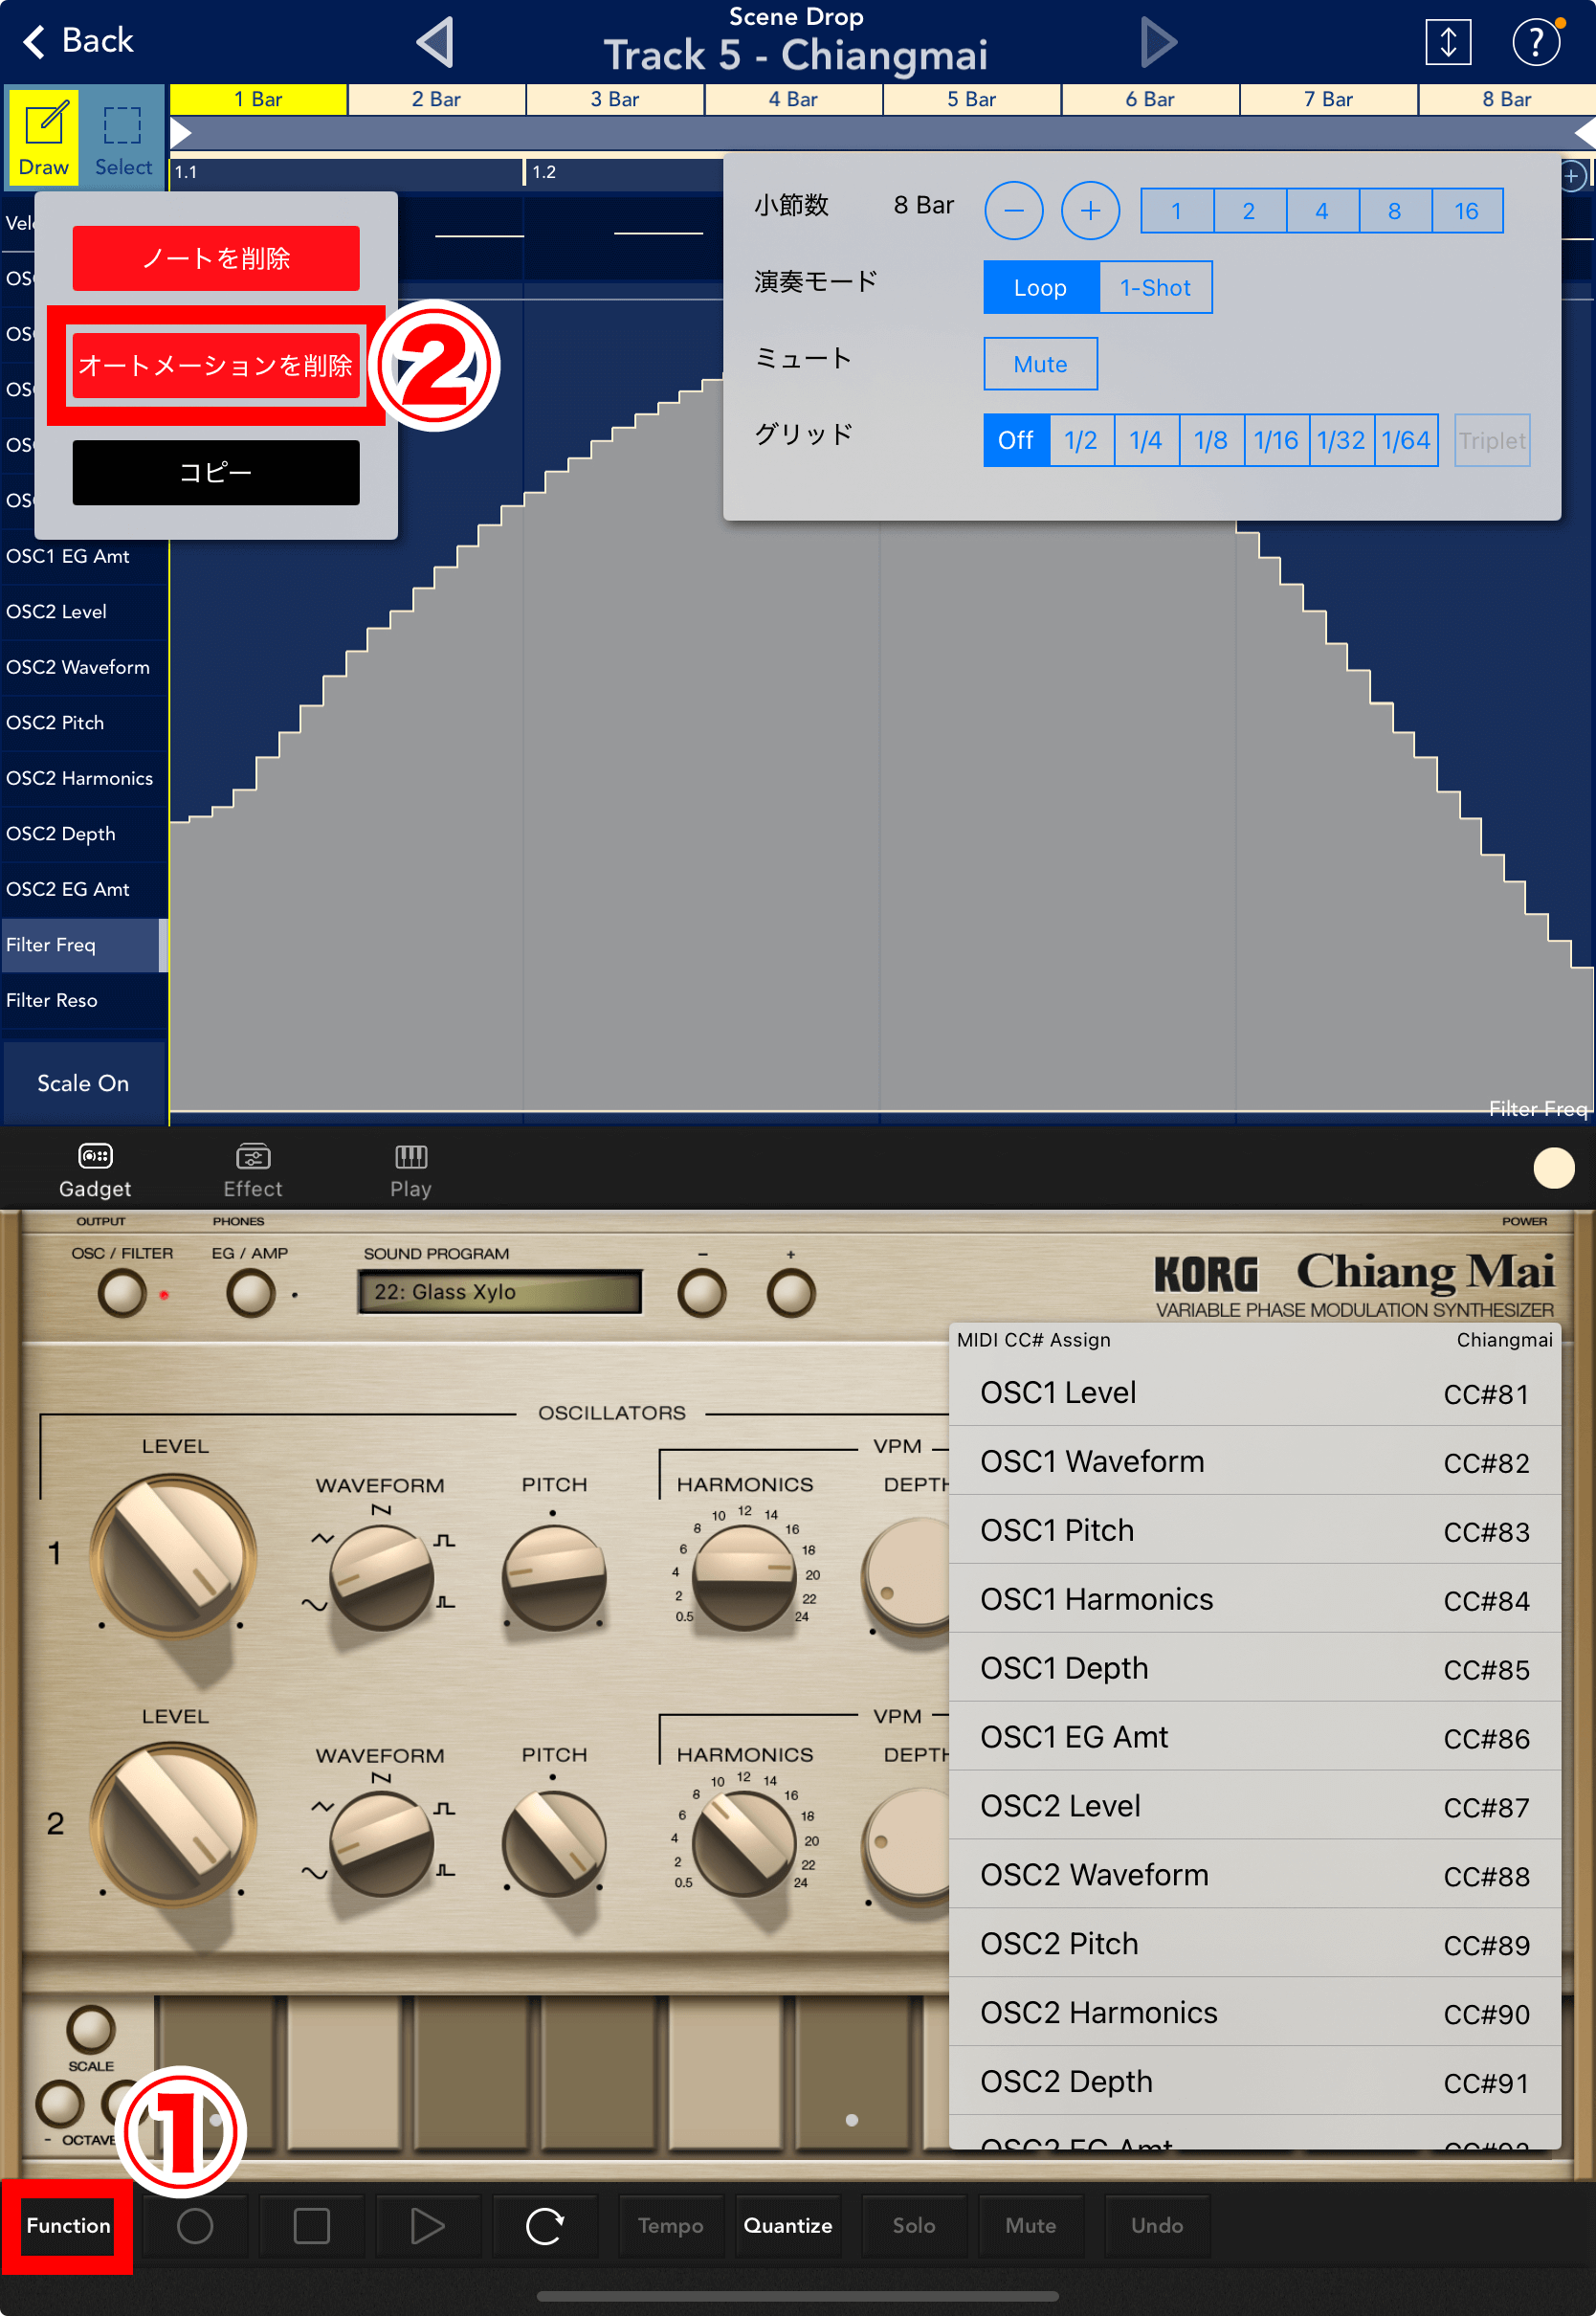Open the Tempo setting
This screenshot has height=2316, width=1596.
[670, 2226]
